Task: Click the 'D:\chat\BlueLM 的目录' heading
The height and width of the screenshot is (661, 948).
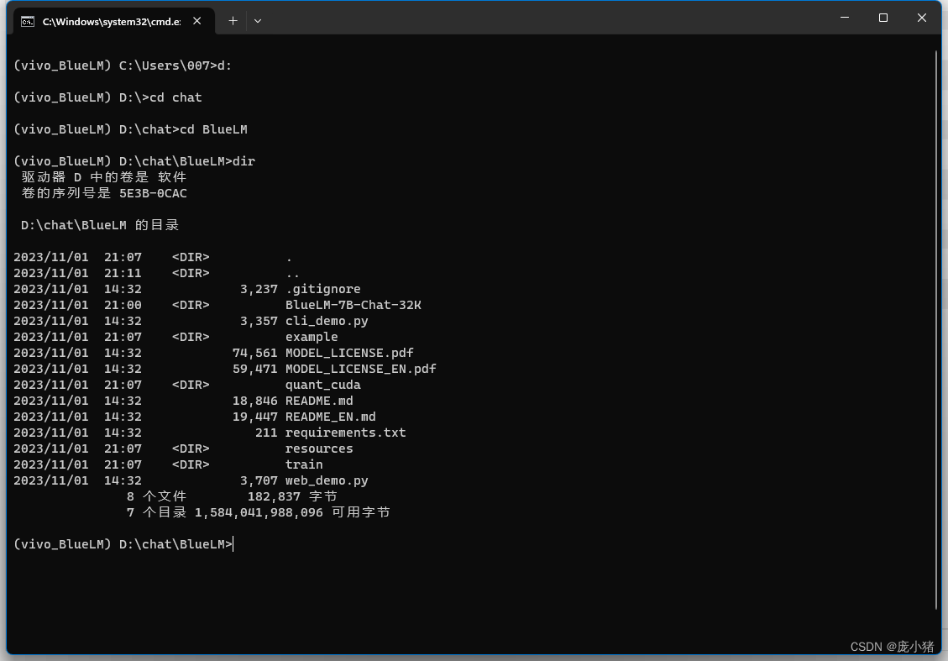Action: 100,225
